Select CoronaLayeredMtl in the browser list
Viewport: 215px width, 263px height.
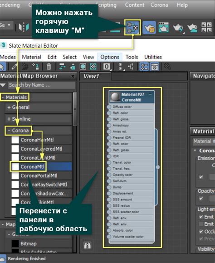coord(41,149)
